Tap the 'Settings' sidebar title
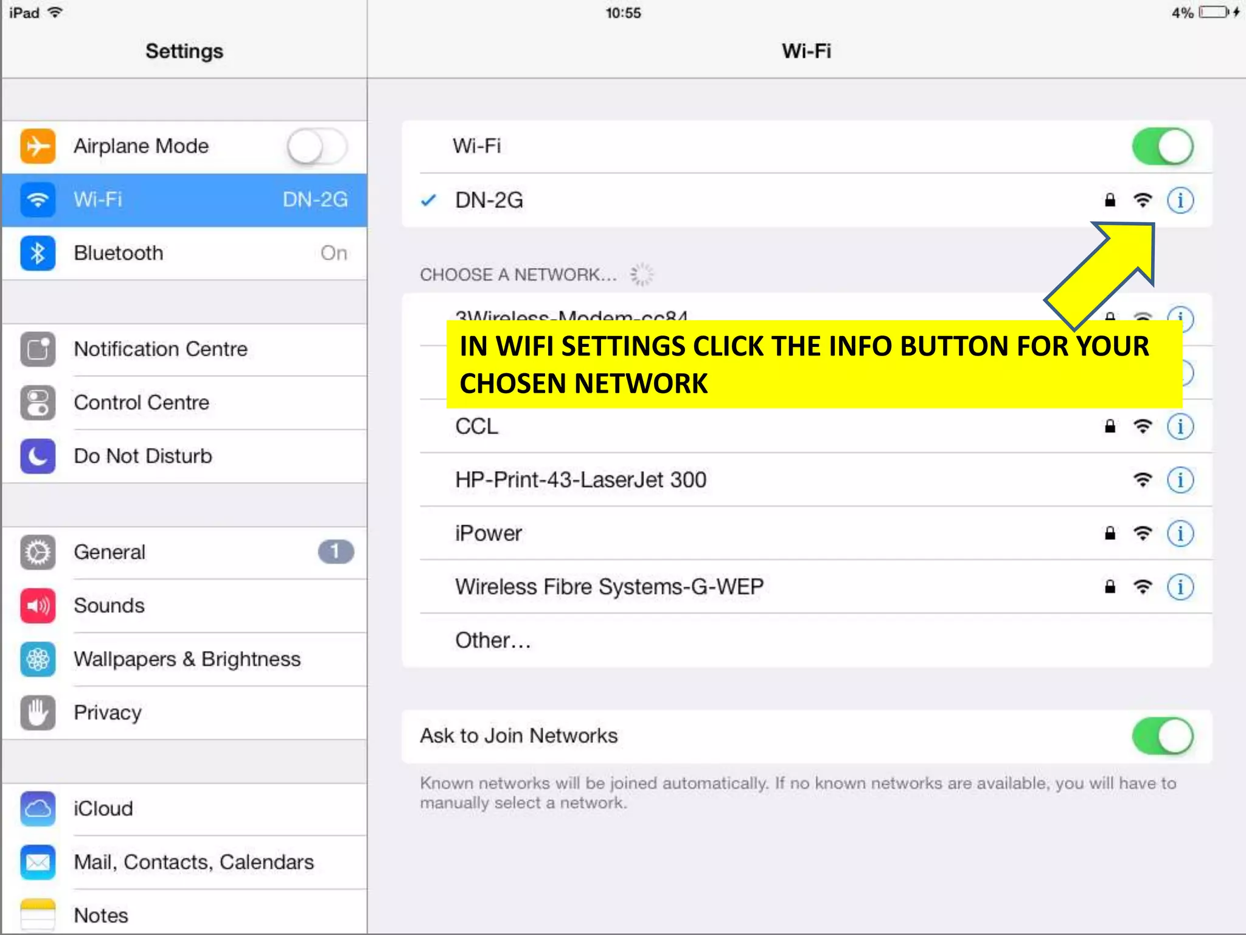1246x935 pixels. (184, 52)
